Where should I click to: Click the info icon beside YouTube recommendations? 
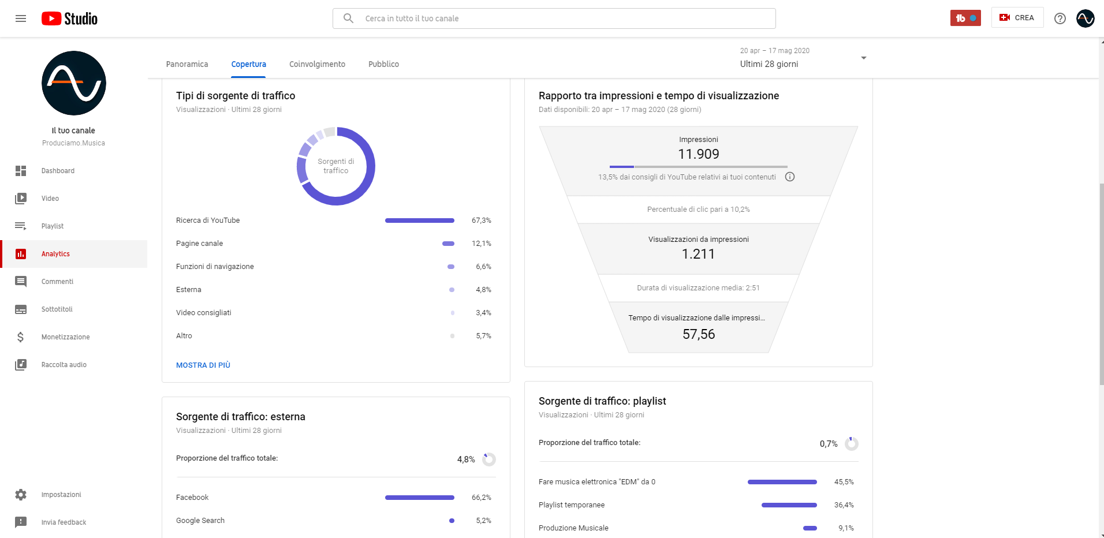790,177
